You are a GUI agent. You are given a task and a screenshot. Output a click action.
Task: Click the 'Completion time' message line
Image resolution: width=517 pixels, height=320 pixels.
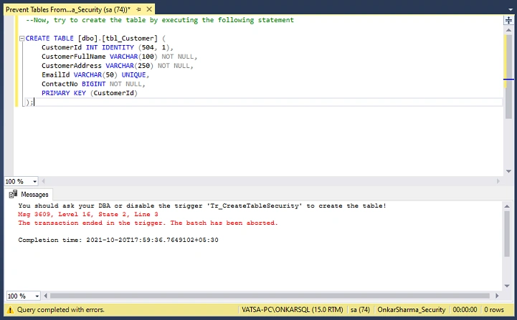[118, 240]
